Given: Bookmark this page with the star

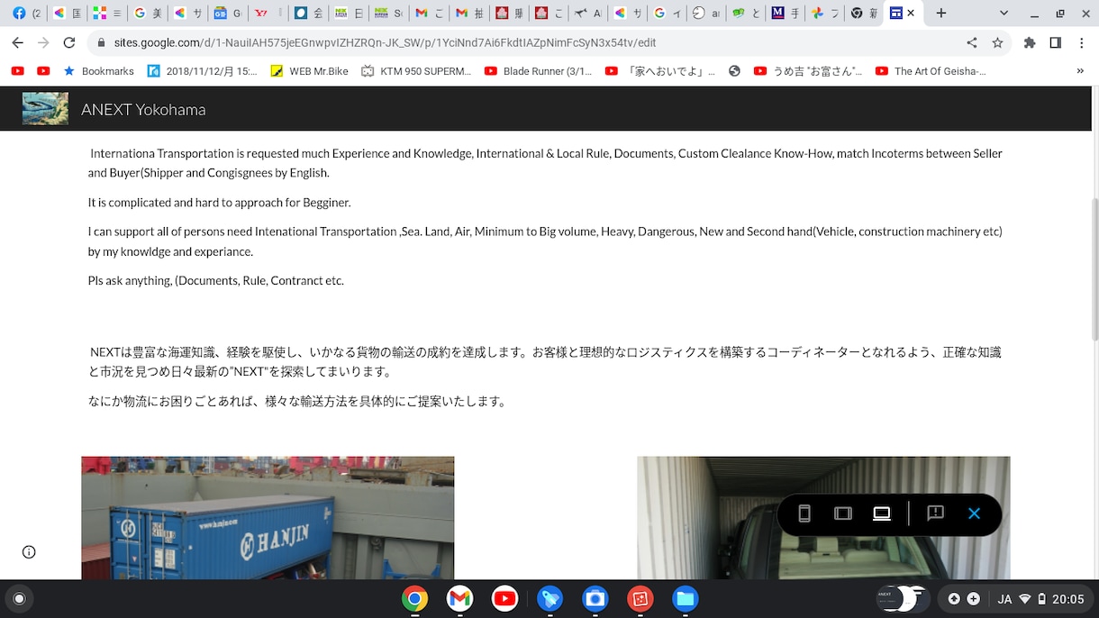Looking at the screenshot, I should pyautogui.click(x=997, y=42).
